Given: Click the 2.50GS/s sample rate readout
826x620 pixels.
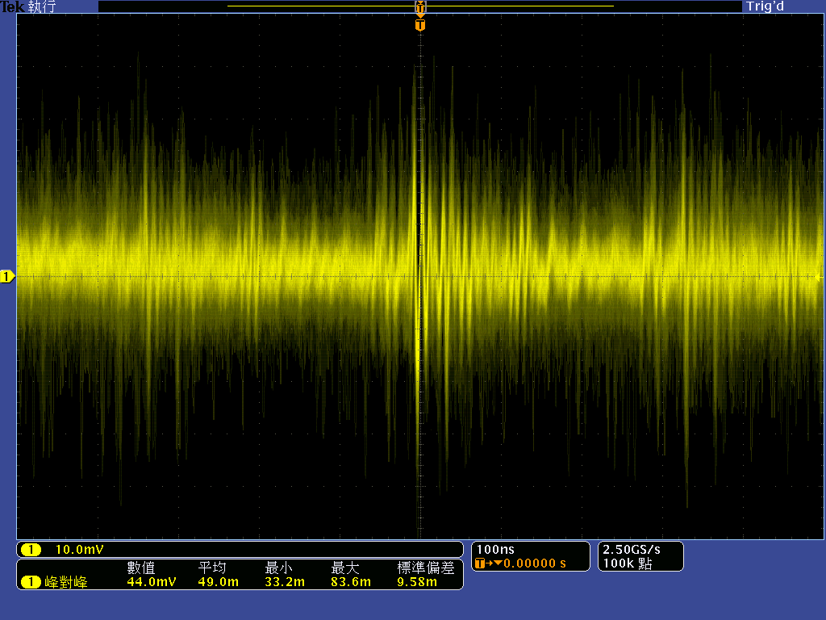Looking at the screenshot, I should pyautogui.click(x=632, y=550).
